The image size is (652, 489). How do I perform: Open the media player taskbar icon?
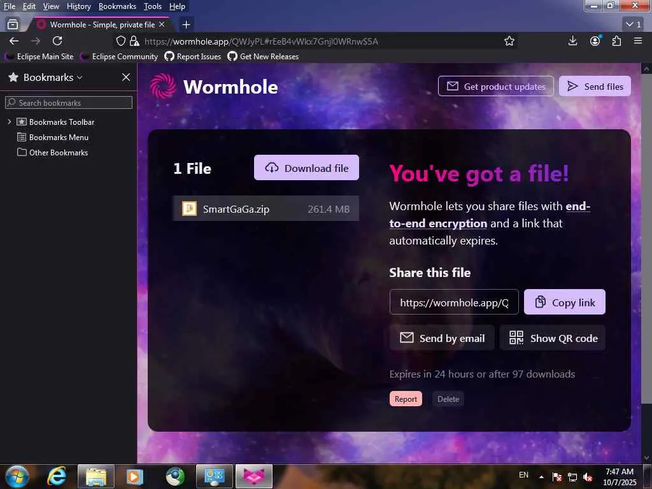tap(135, 476)
